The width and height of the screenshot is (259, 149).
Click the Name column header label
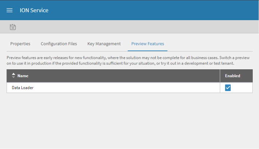click(23, 76)
